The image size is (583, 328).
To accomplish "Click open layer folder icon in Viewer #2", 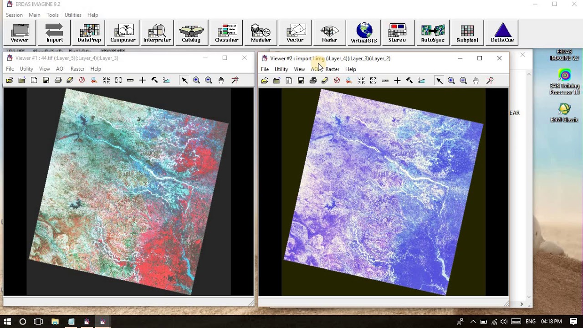I will pos(265,81).
